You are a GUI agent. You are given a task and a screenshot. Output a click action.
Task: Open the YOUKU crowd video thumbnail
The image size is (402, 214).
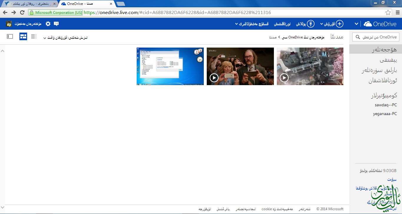(x=240, y=66)
